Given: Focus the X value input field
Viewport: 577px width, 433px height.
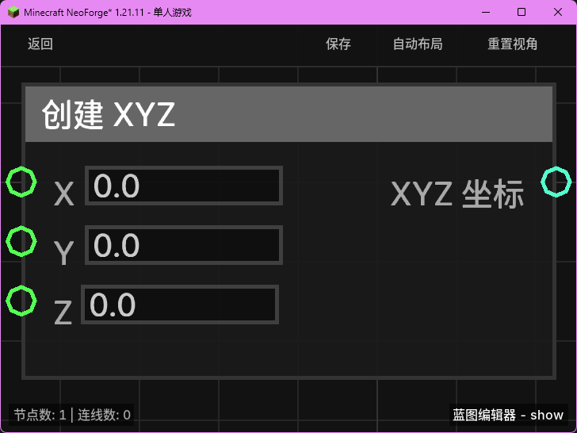Looking at the screenshot, I should point(184,186).
